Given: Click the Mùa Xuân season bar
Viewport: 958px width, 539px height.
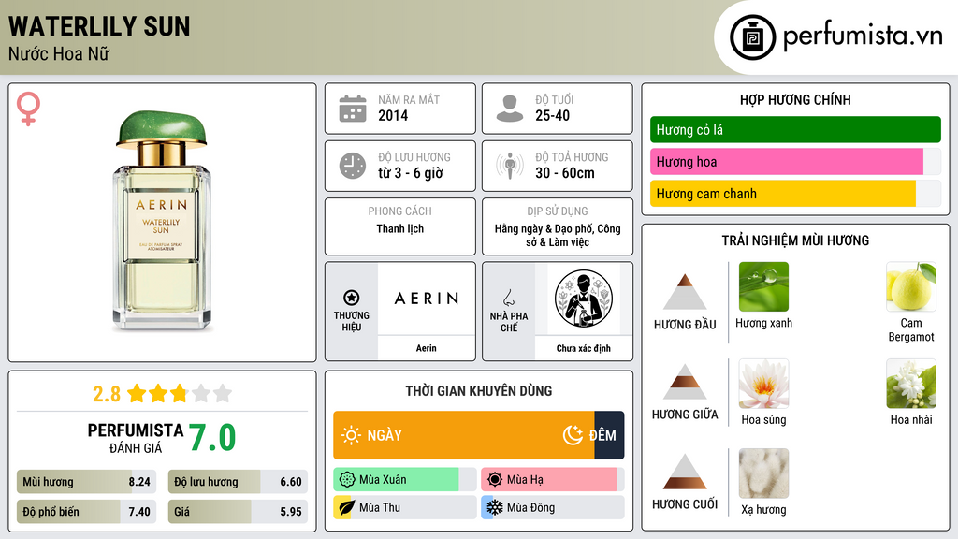Looking at the screenshot, I should point(405,480).
